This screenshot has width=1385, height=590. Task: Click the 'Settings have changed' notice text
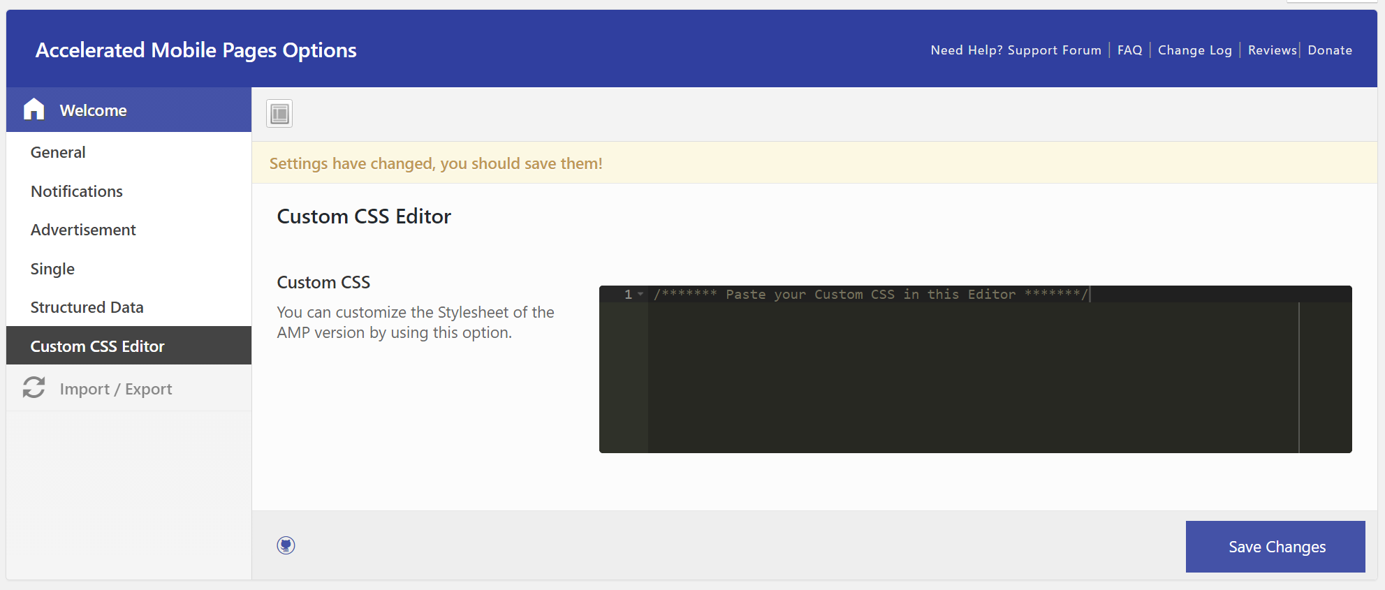tap(436, 163)
